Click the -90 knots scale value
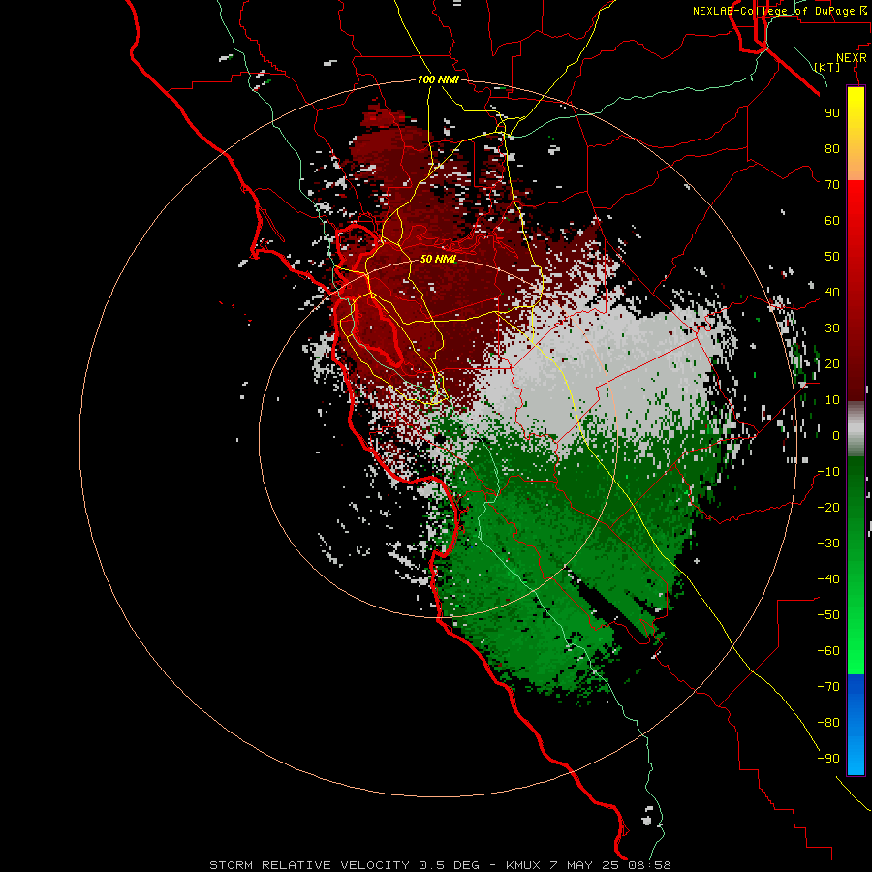This screenshot has width=872, height=872. tap(828, 759)
